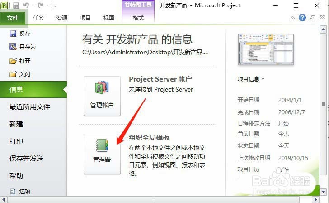Click the 打开 folder icon in sidebar
This screenshot has height=203, width=329.
pyautogui.click(x=13, y=61)
